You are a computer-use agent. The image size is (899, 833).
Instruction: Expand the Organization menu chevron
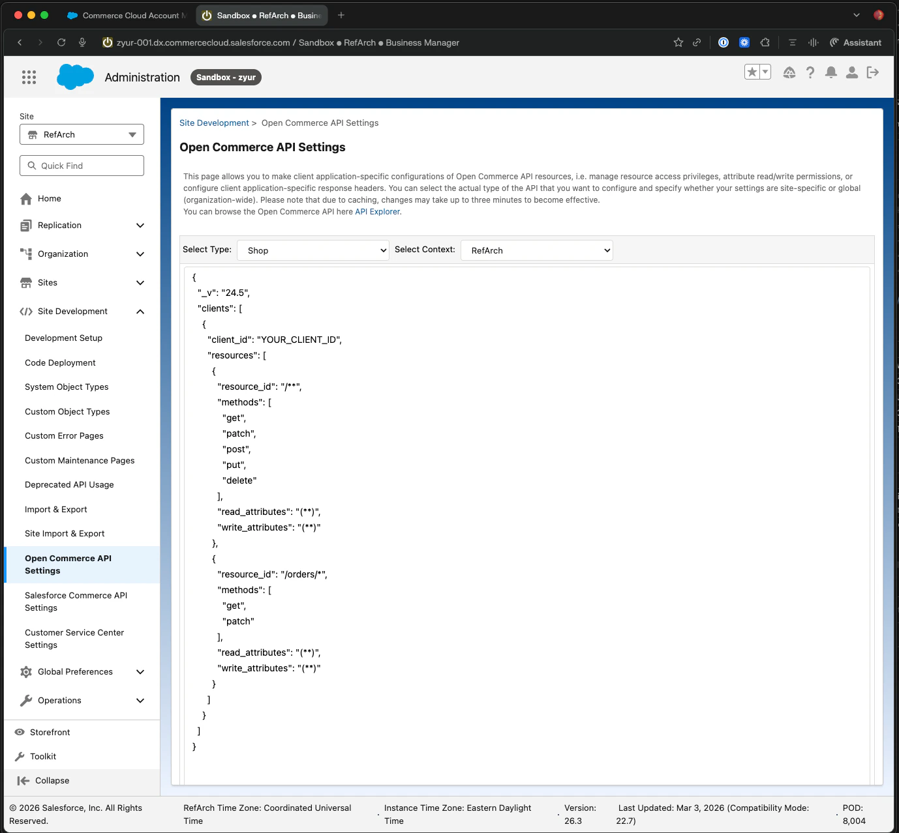click(140, 254)
